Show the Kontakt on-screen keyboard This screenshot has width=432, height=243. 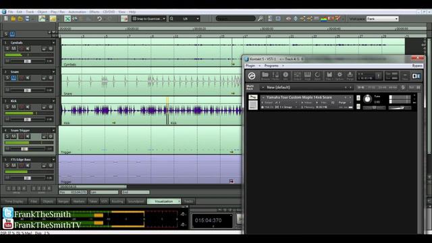pos(308,76)
